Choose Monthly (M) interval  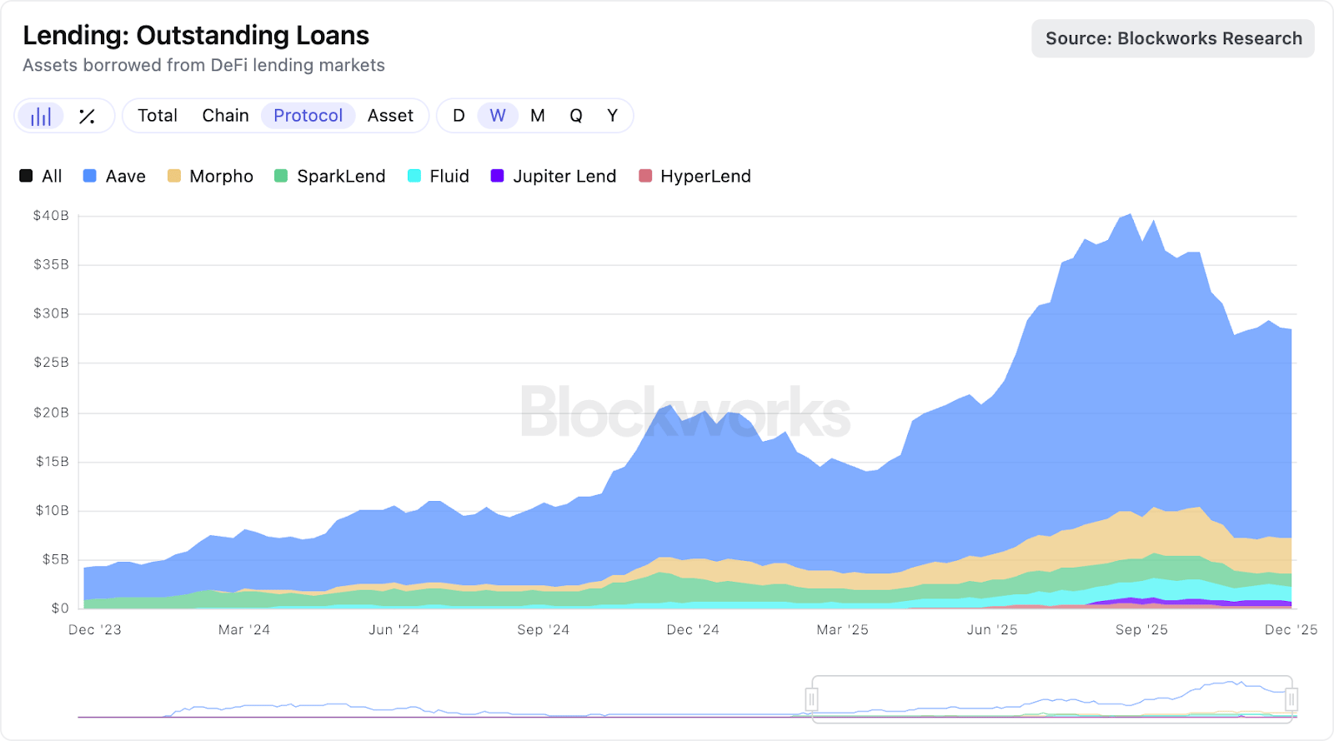pos(538,116)
